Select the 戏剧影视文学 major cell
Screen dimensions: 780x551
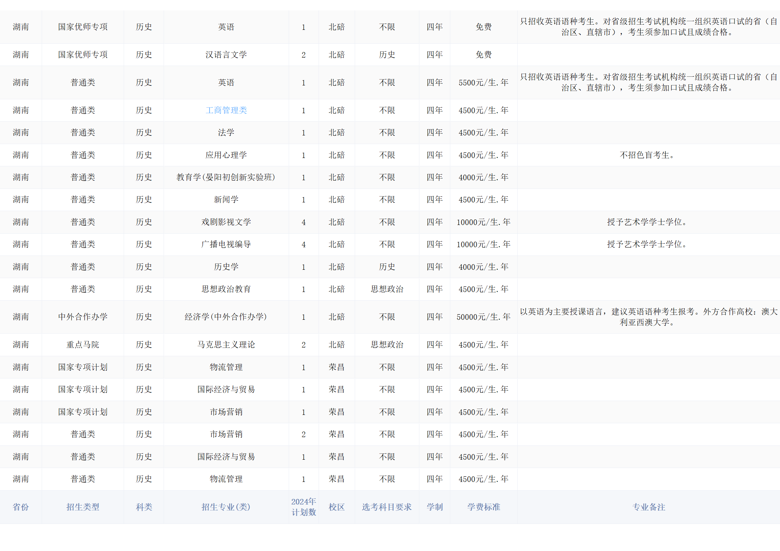226,222
